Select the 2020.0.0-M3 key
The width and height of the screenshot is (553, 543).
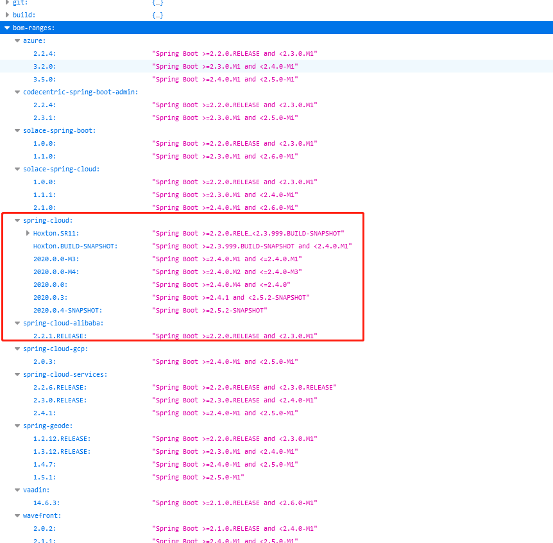click(x=56, y=259)
